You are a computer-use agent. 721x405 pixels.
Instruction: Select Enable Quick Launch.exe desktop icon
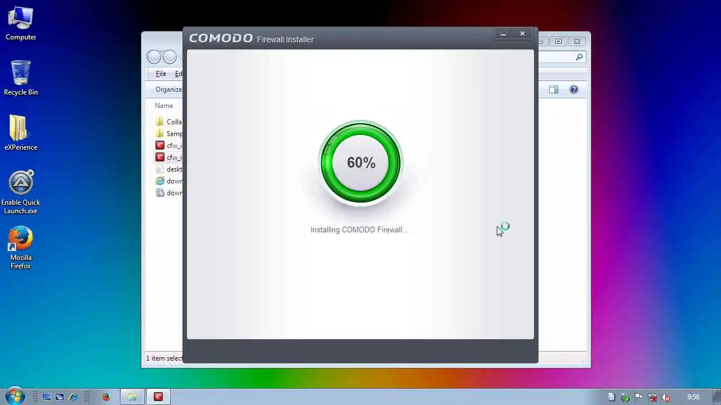(21, 192)
